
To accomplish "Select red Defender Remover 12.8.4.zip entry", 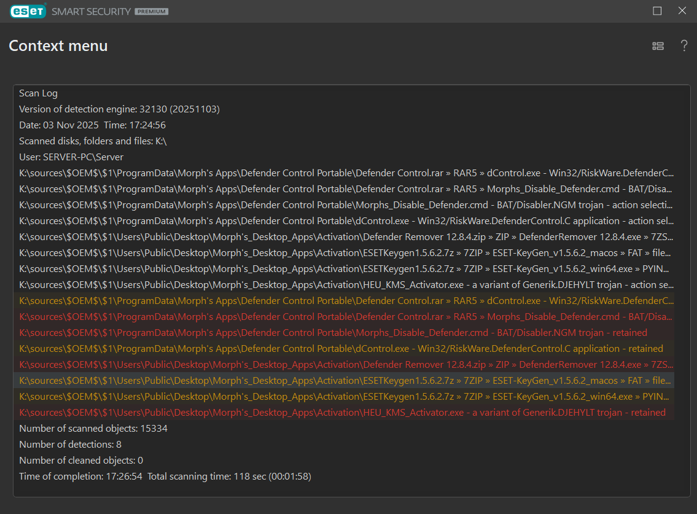I will click(x=346, y=365).
